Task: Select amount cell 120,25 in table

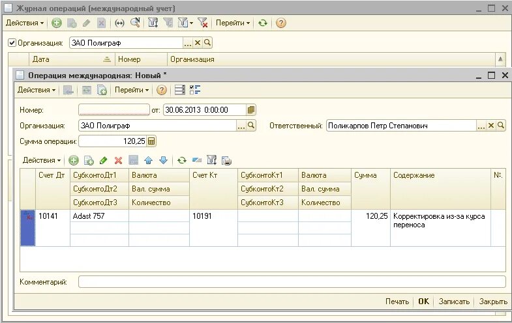Action: click(370, 228)
